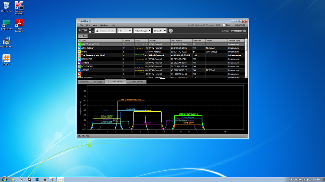
Task: Click the SUBSCRIBE button
Action: (x=240, y=25)
